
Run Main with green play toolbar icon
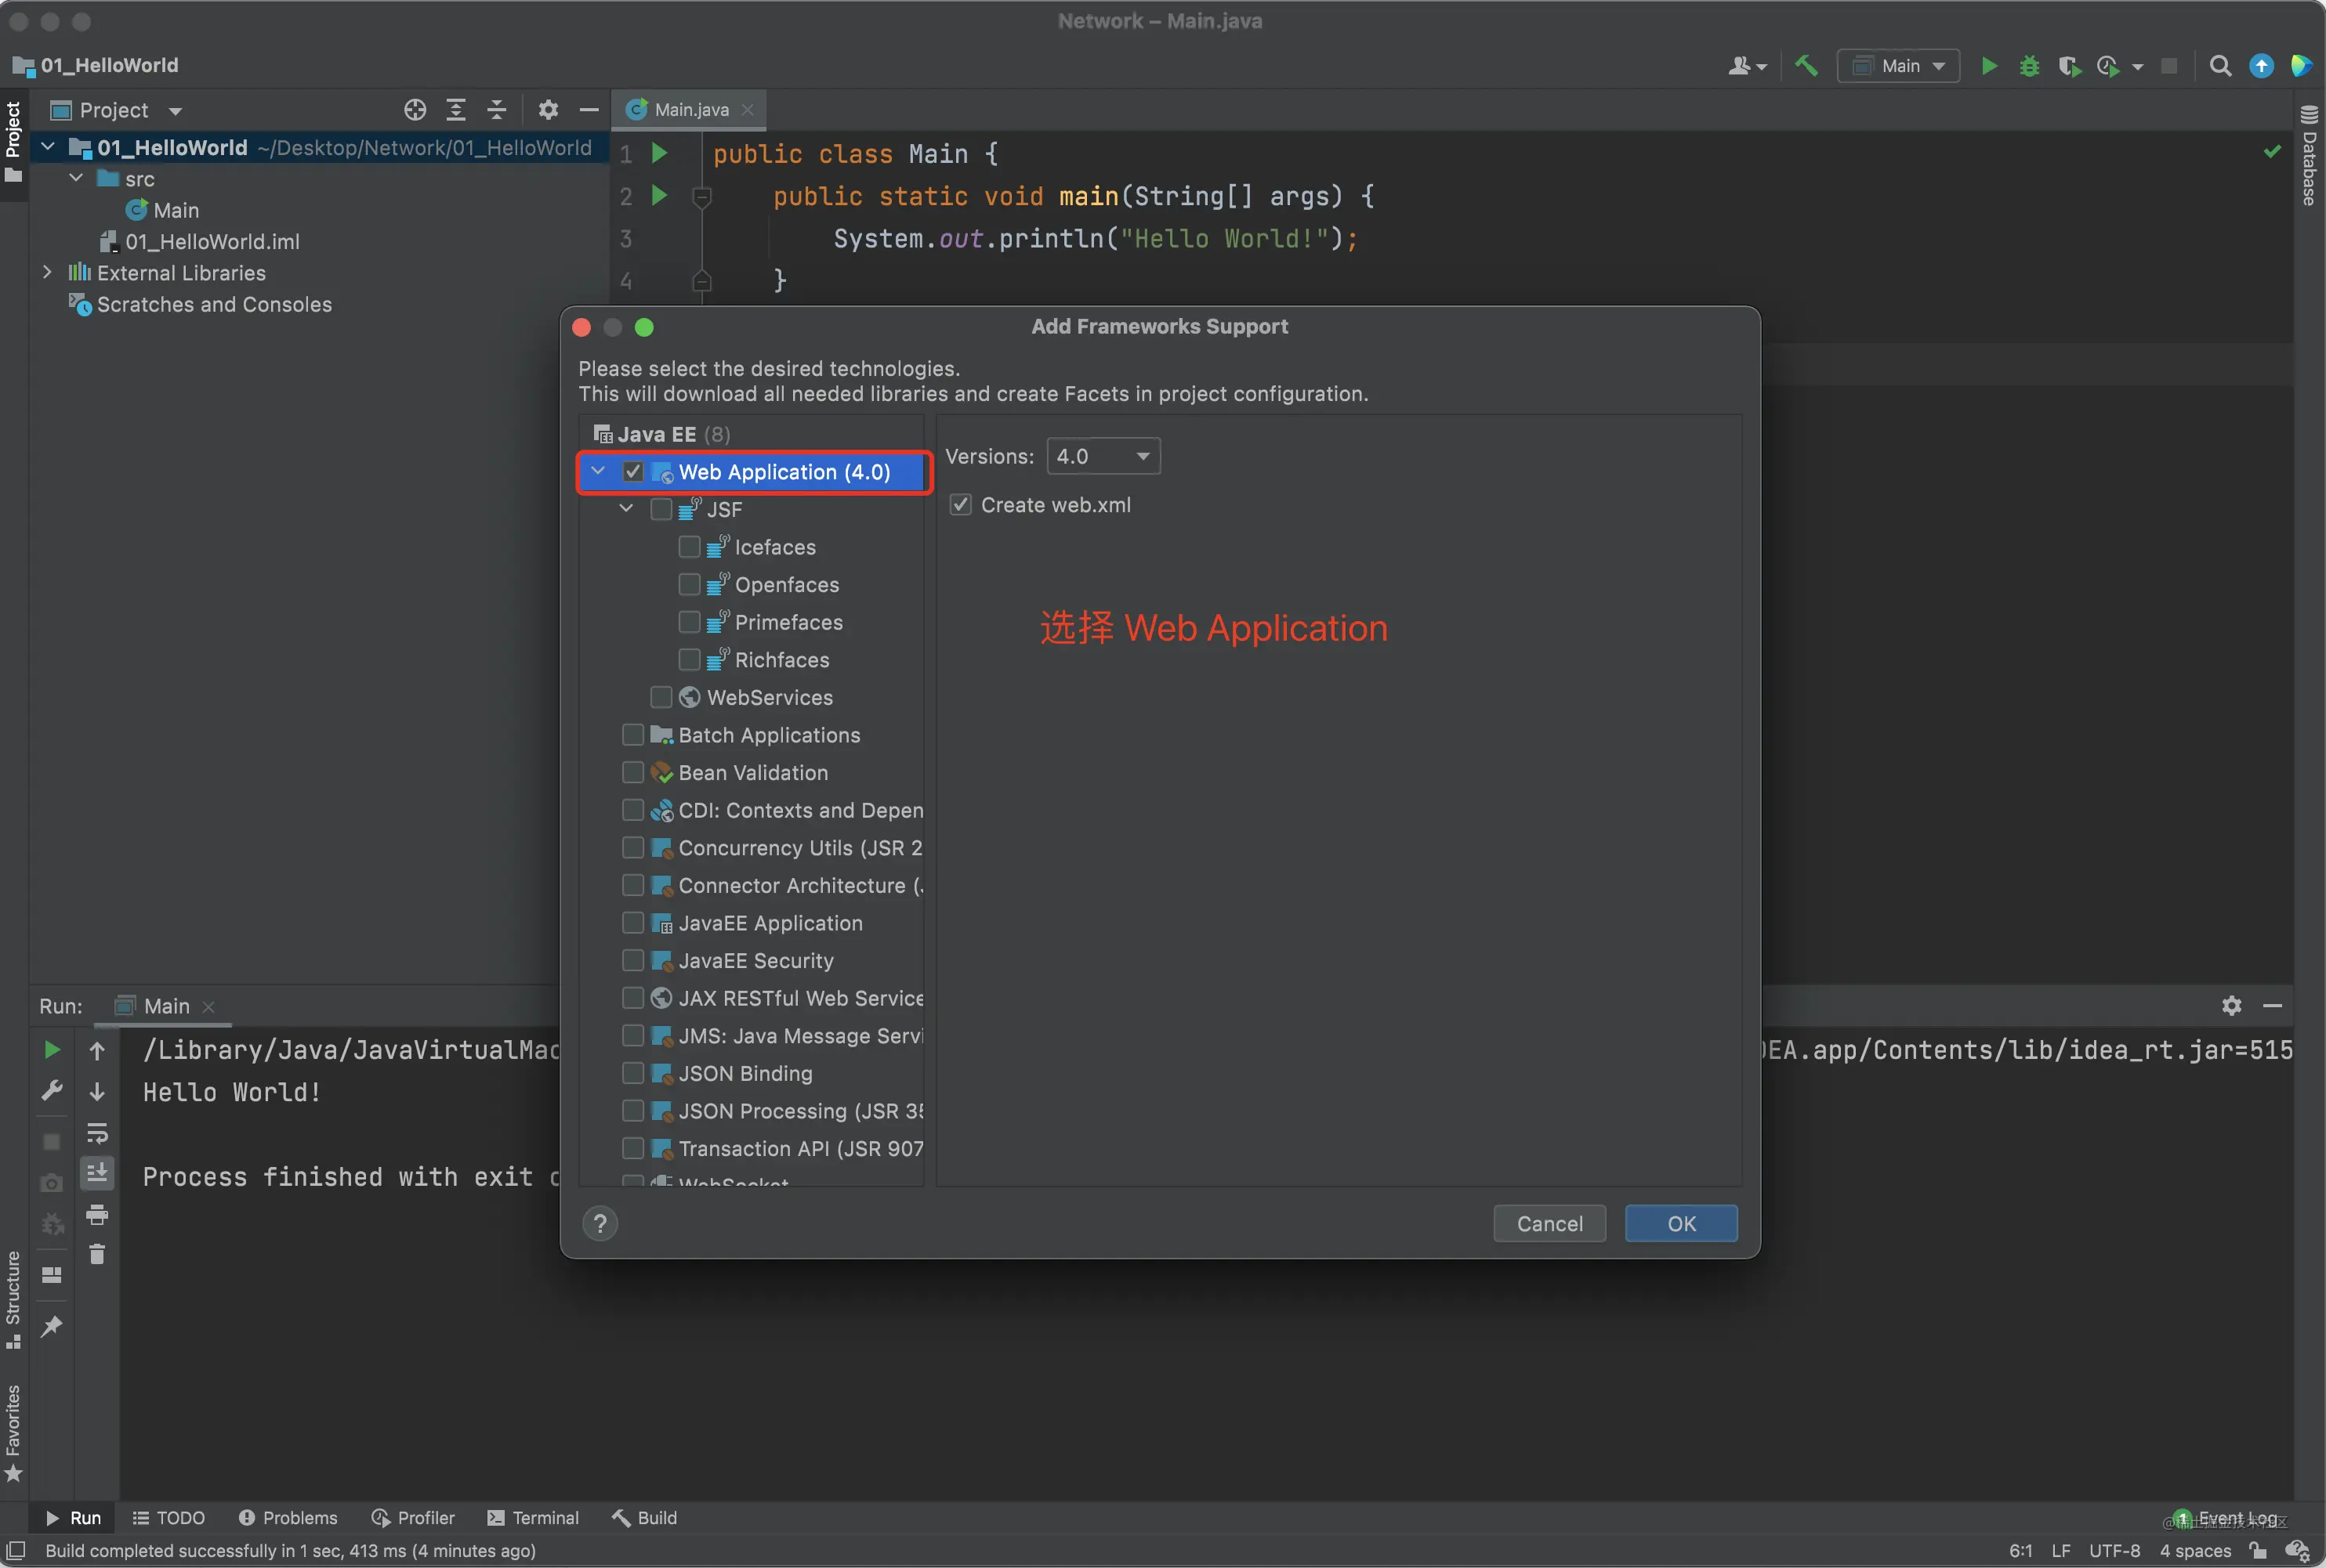pyautogui.click(x=1989, y=66)
